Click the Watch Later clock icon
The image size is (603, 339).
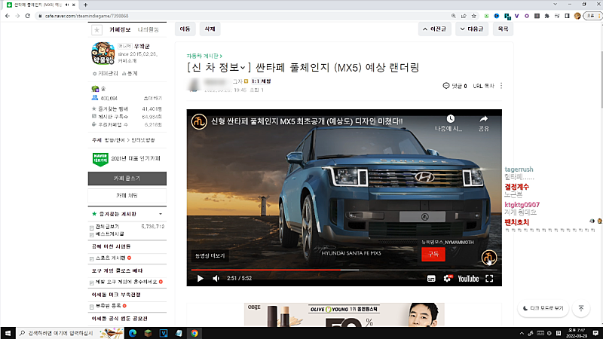click(450, 119)
